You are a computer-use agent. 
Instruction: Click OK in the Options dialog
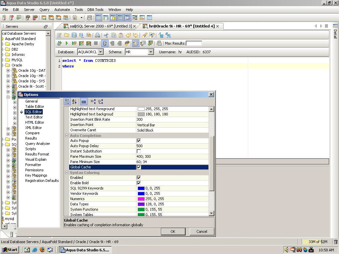tap(173, 231)
